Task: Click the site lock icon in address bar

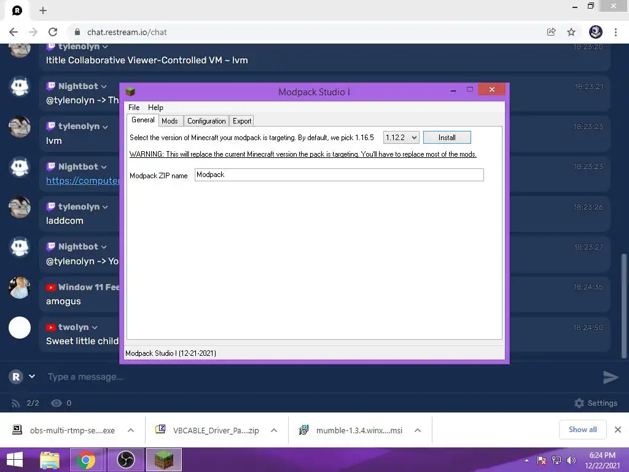Action: click(x=77, y=32)
